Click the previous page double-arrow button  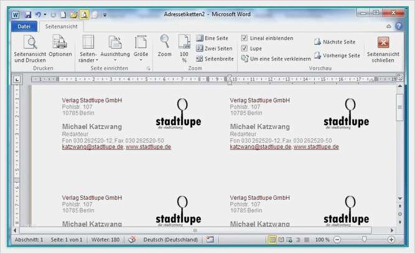point(400,206)
